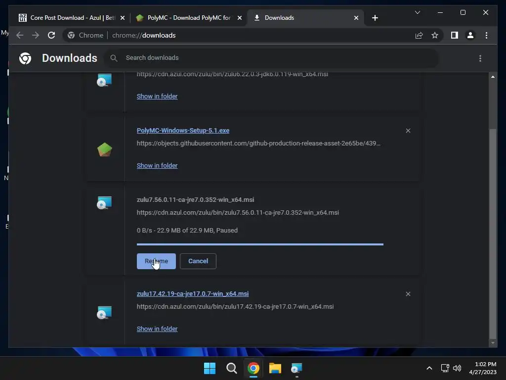Click the PolyMC file icon
Image resolution: width=506 pixels, height=380 pixels.
click(105, 149)
